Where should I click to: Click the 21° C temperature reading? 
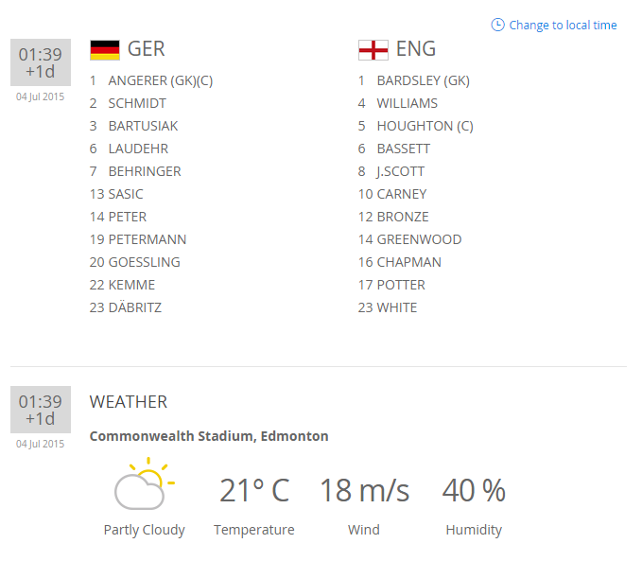click(x=254, y=491)
